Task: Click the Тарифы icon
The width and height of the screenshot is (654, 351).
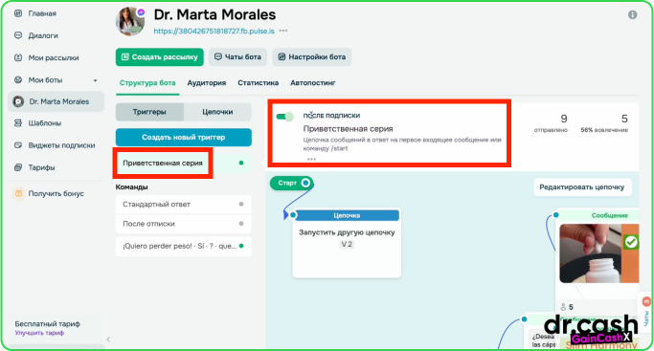Action: click(18, 167)
